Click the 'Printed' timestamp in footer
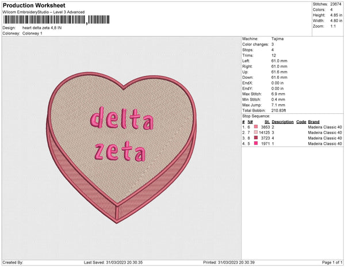This screenshot has height=267, width=345. tap(229, 262)
